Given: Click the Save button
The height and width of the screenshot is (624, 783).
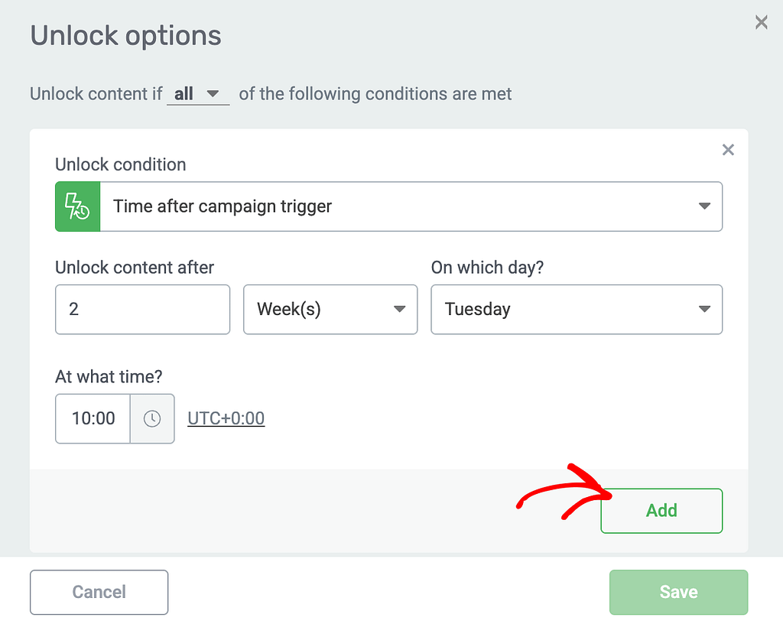Looking at the screenshot, I should tap(678, 592).
